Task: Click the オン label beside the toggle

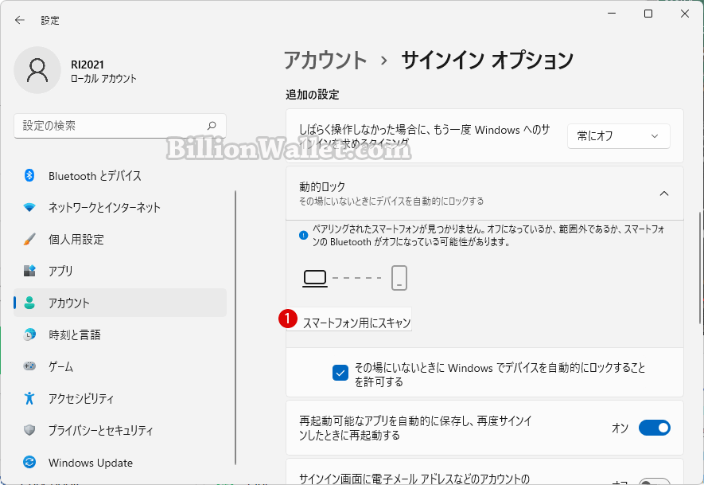Action: [x=620, y=428]
